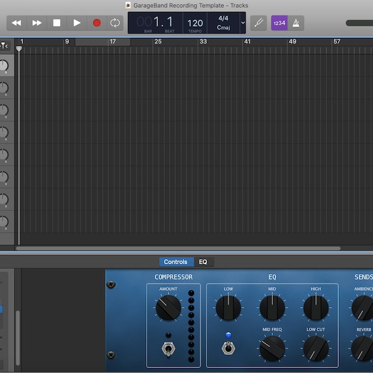Viewport: 373px width, 373px height.
Task: Flip the EQ on/off toggle switch
Action: (228, 348)
